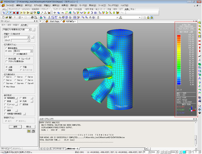Open the ヘルプ(H) menu
The height and width of the screenshot is (154, 202).
[124, 5]
